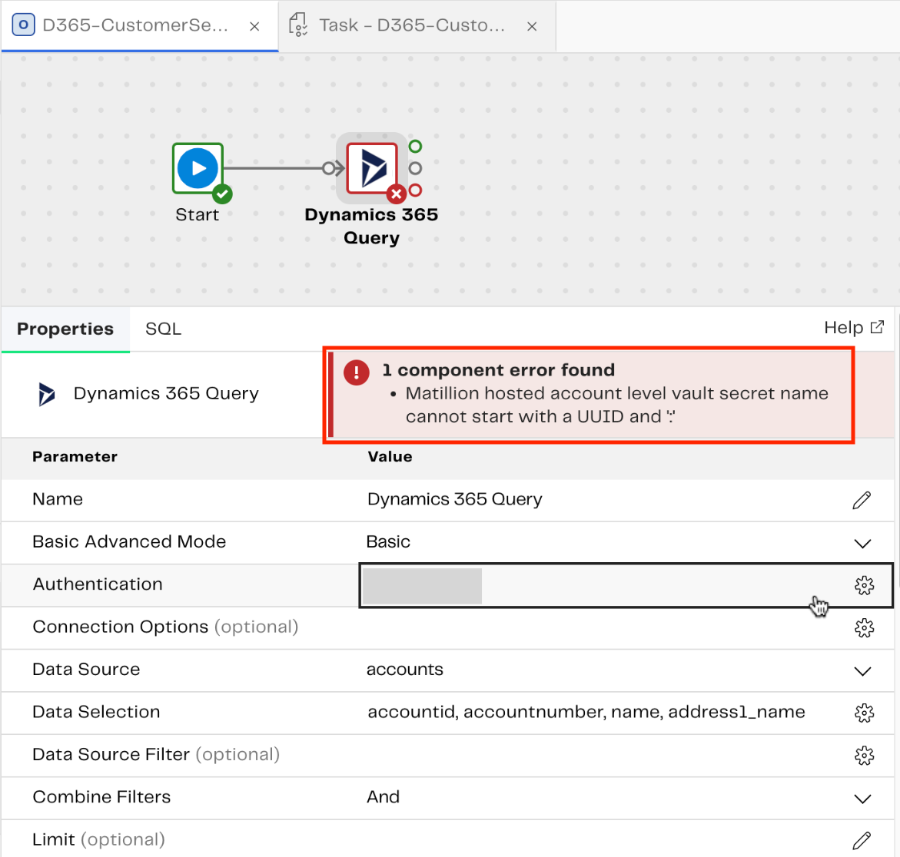Click the green success output connector
The height and width of the screenshot is (857, 900).
[x=416, y=146]
